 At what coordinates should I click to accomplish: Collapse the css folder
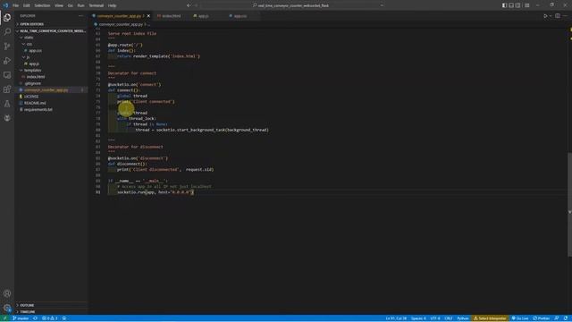(52, 44)
